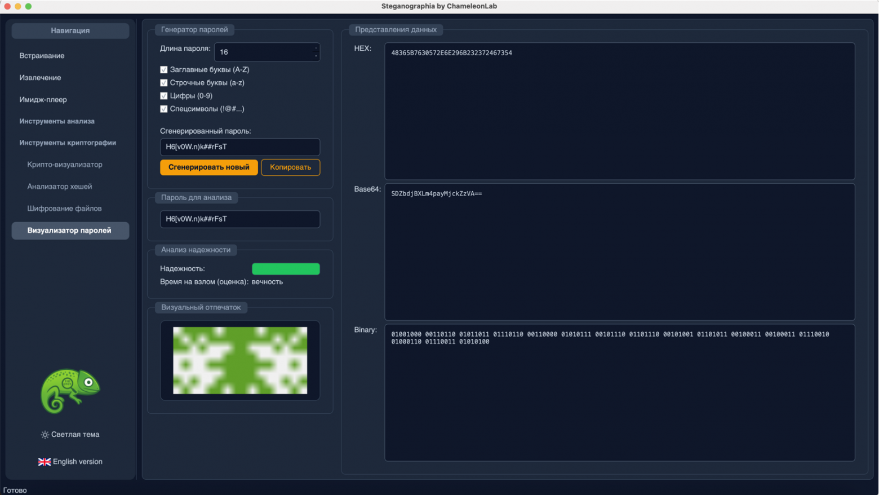Click the Копировать button
Image resolution: width=879 pixels, height=495 pixels.
(x=290, y=167)
